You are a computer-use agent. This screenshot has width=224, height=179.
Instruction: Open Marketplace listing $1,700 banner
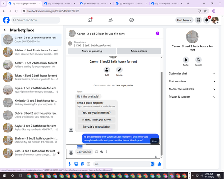[114, 44]
